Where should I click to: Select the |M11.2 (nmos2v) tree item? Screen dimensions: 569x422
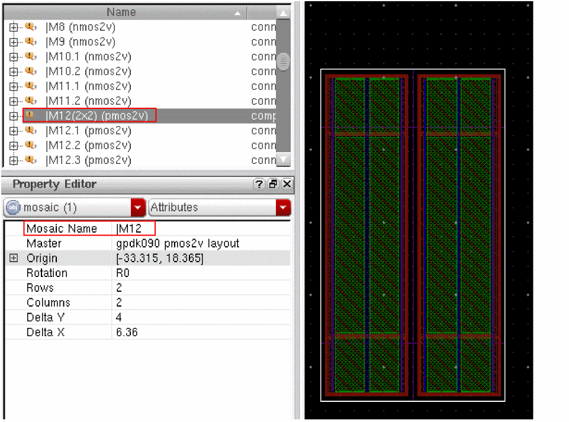pos(88,101)
